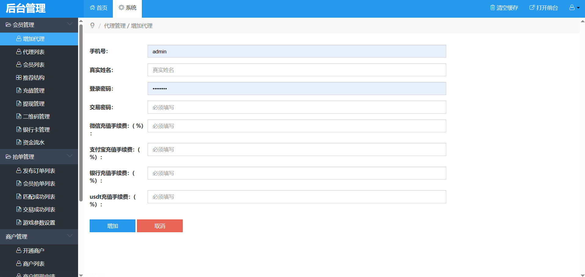Open 银行卡管理 in the sidebar
Screen dimensions: 585x277
[x=36, y=130]
